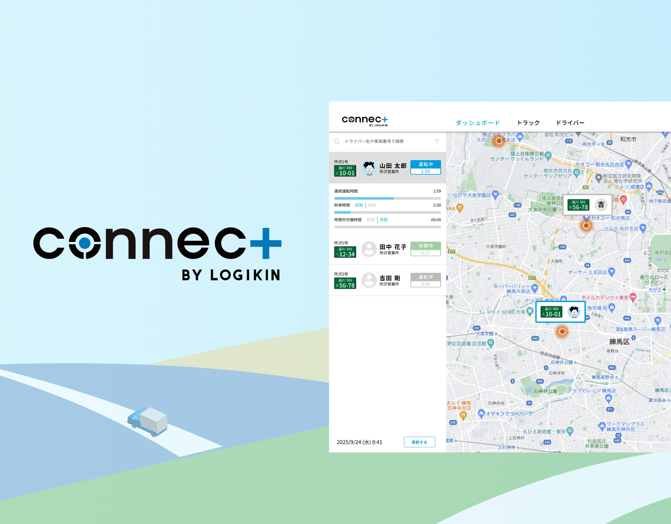The width and height of the screenshot is (671, 524).
Task: Click the 休憩中 0:37 status badge
Action: (x=426, y=249)
